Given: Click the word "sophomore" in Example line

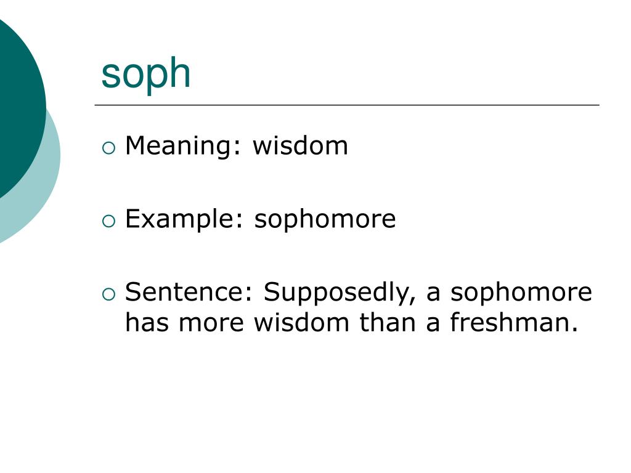Looking at the screenshot, I should point(325,219).
